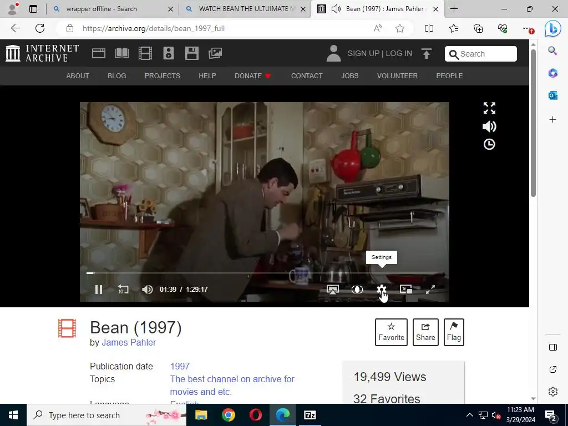This screenshot has height=426, width=568.
Task: Open the Edge Settings and more menu
Action: [528, 28]
